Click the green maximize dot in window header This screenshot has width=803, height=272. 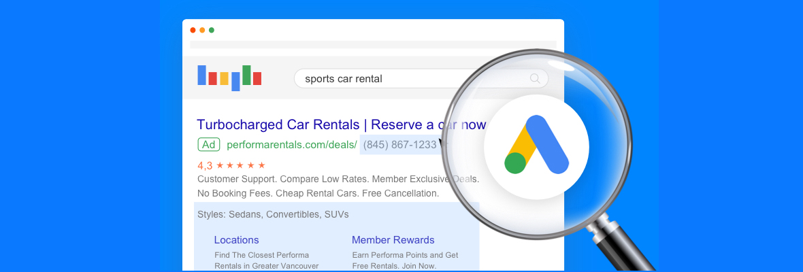[x=212, y=30]
